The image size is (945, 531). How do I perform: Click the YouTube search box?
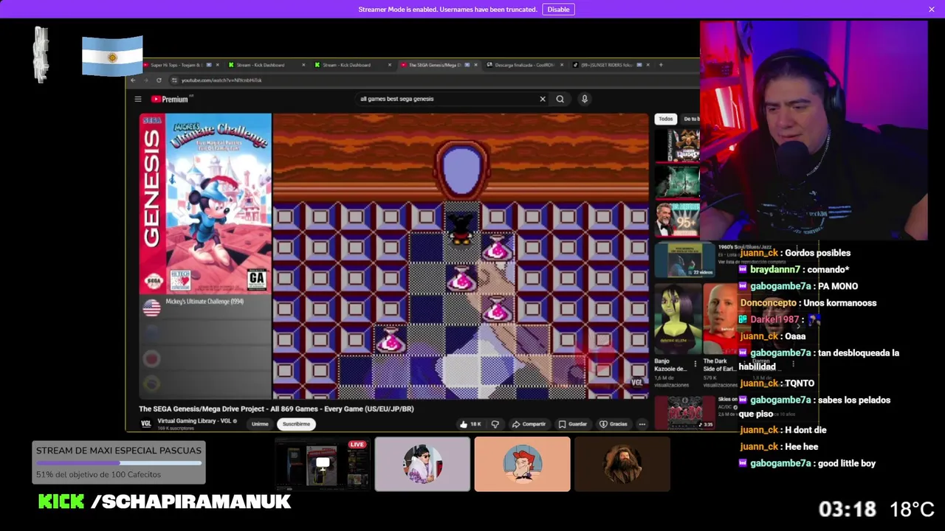[447, 99]
